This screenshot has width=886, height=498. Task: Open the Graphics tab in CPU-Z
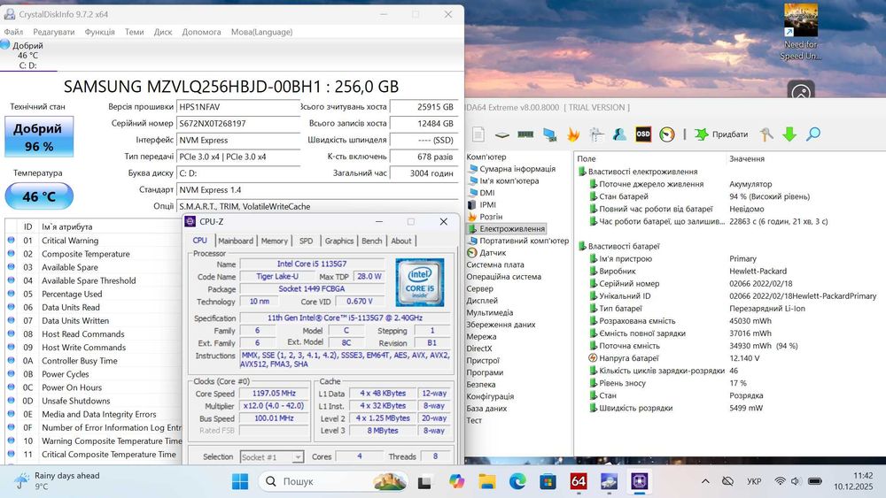pos(339,241)
